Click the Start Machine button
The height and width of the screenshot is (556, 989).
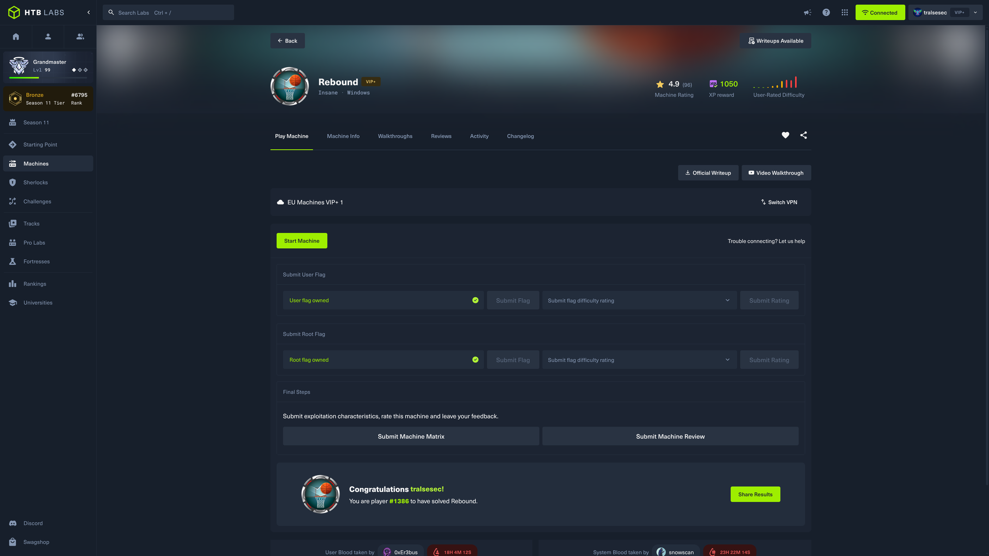pyautogui.click(x=302, y=241)
